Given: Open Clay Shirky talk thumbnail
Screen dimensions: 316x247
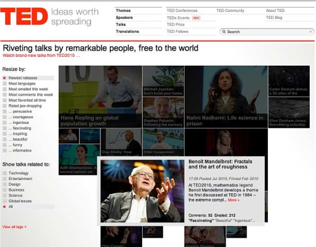Looking at the screenshot, I should point(121,142).
